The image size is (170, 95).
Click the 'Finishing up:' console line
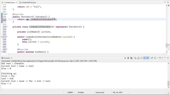9,73
